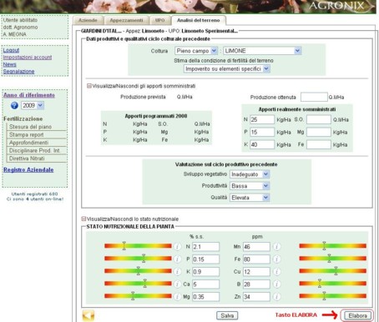
Task: Open the Registro Aziendale link
Action: [x=28, y=170]
